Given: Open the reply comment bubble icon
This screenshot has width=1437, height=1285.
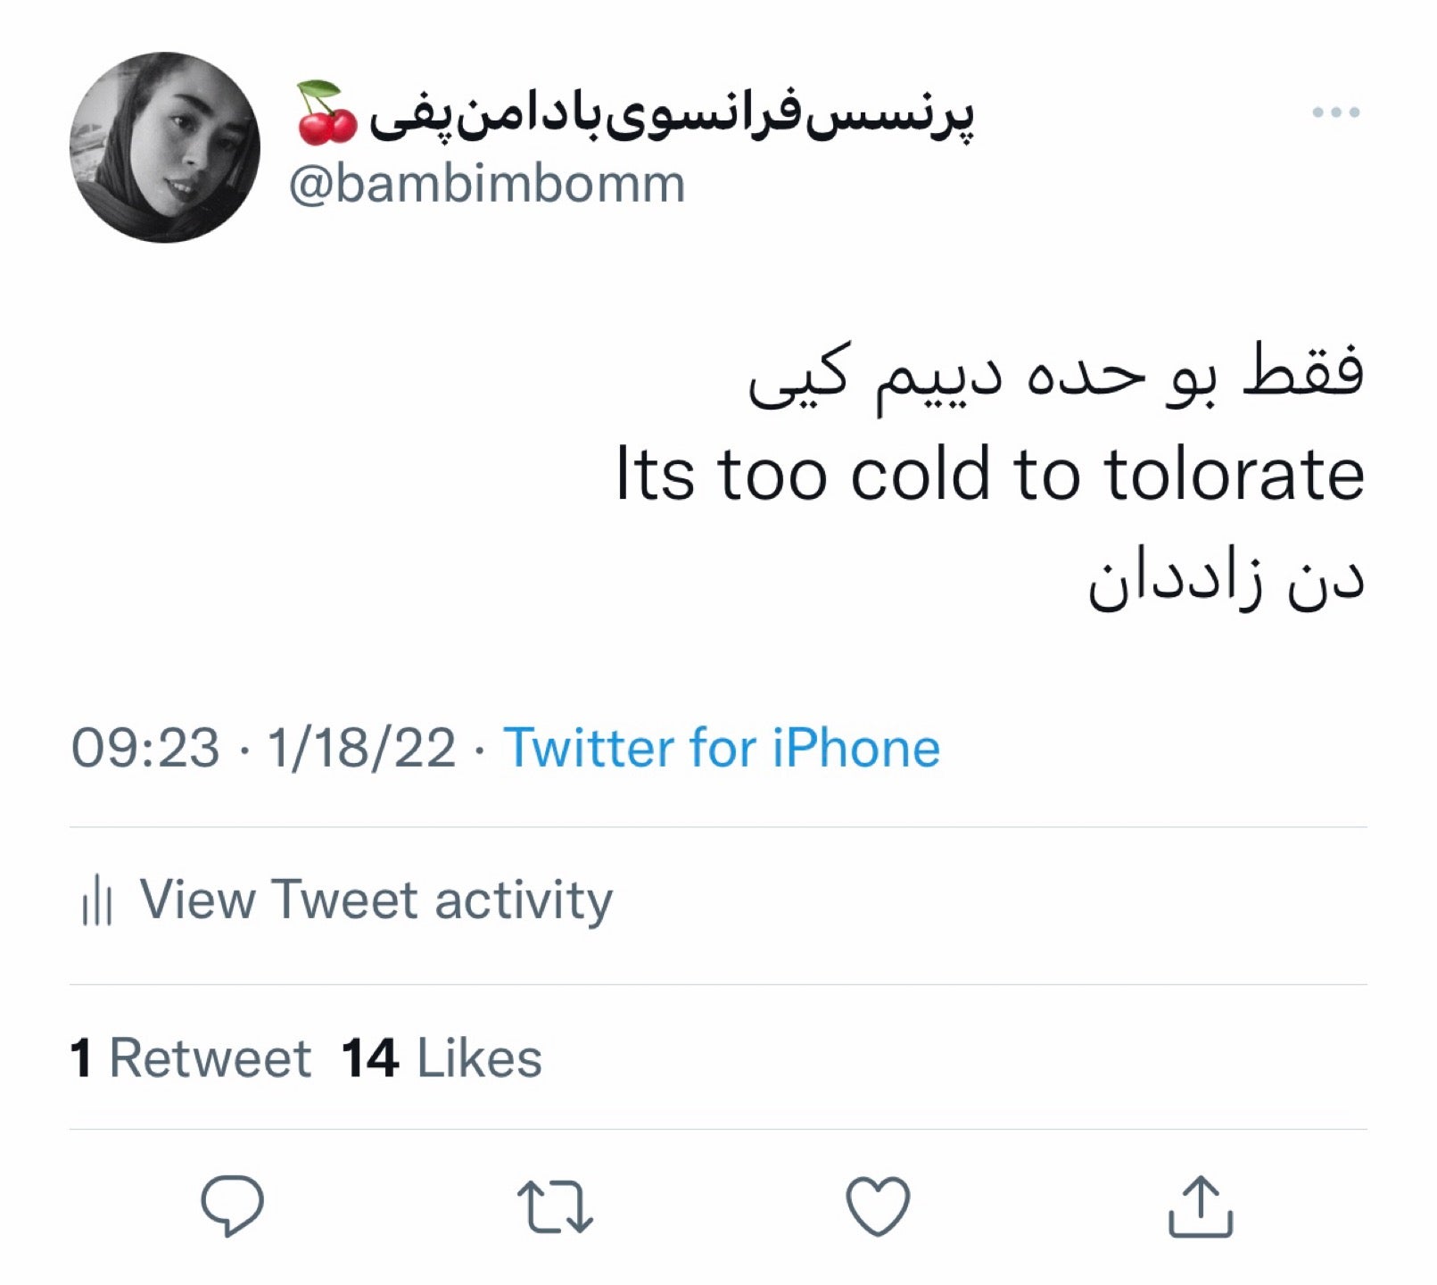Looking at the screenshot, I should point(232,1206).
